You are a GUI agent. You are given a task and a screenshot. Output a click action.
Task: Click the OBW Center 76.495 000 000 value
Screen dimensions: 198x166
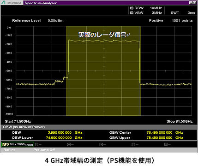pyautogui.click(x=159, y=132)
